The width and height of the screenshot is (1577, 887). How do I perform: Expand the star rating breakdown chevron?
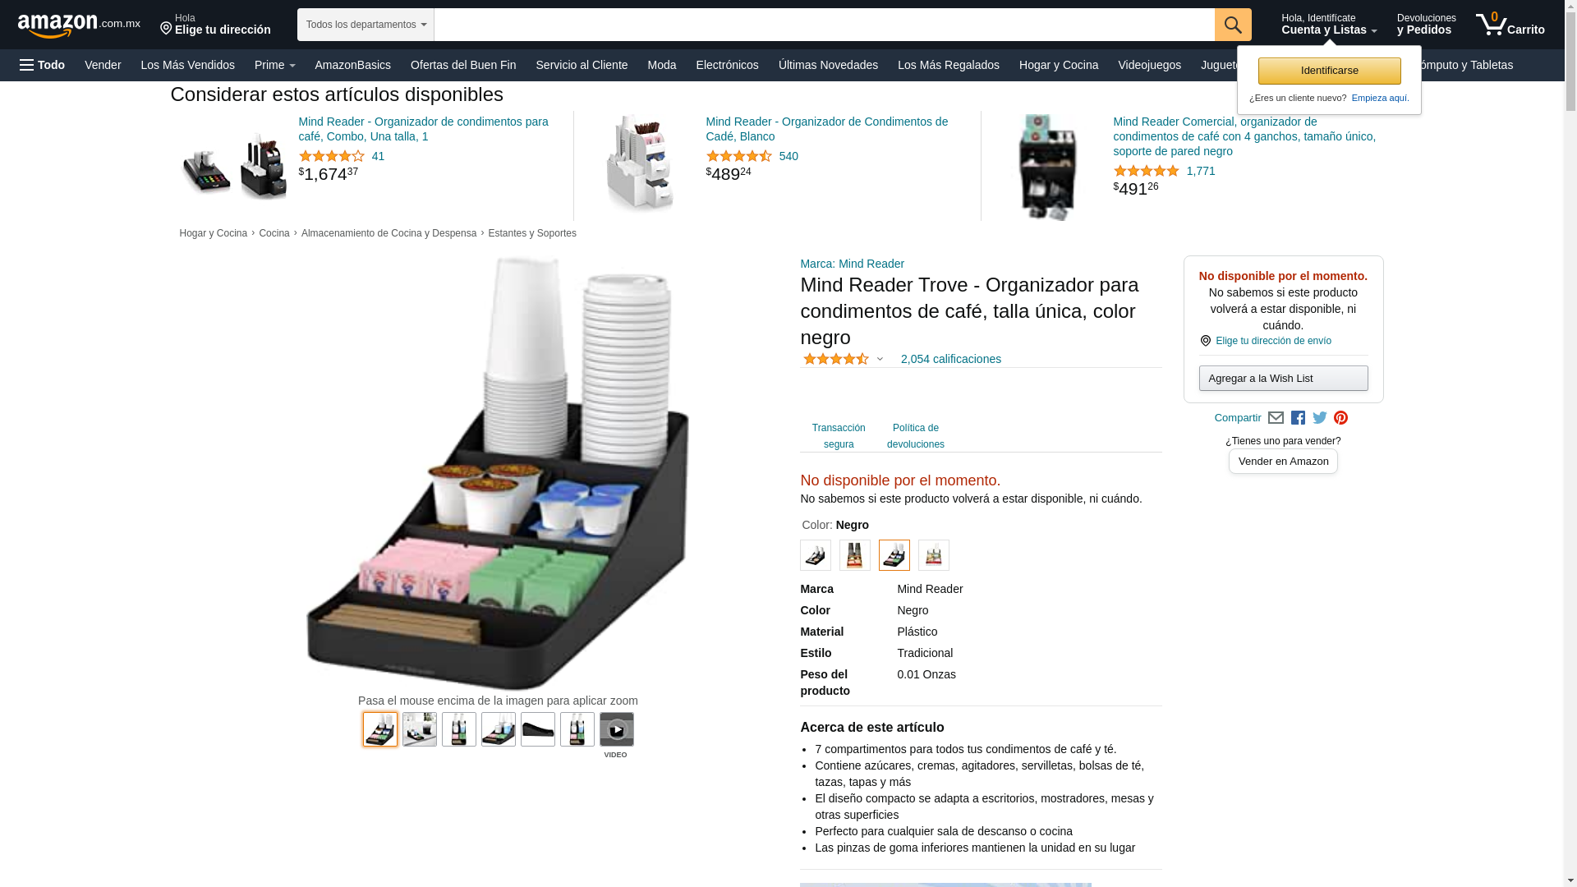[x=880, y=359]
